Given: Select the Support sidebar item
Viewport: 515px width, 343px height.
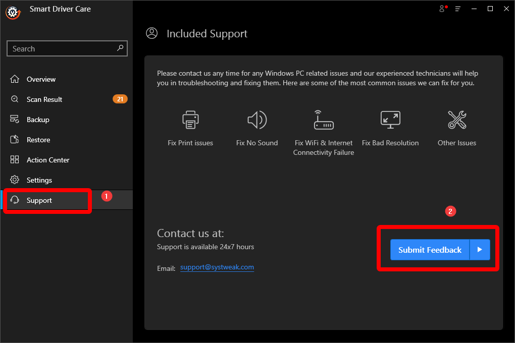Looking at the screenshot, I should (66, 200).
